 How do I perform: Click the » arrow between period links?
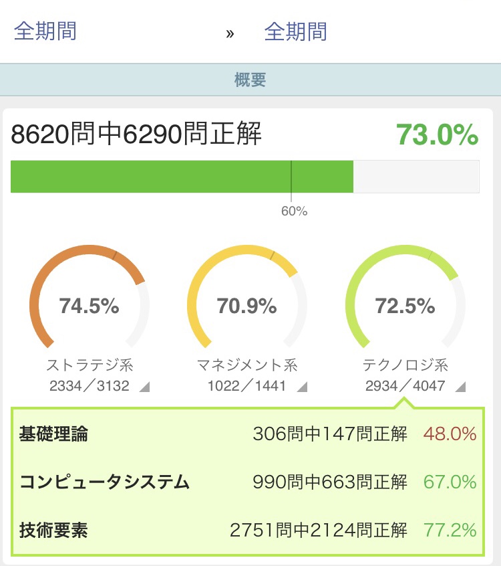230,34
